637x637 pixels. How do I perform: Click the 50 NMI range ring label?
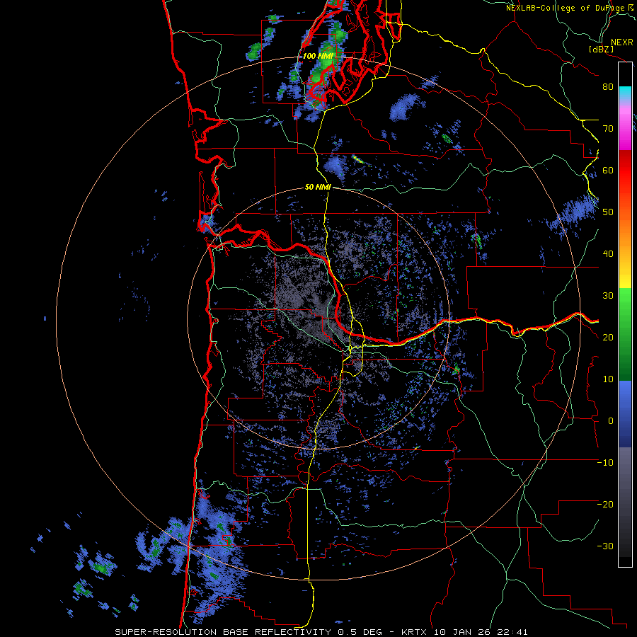pyautogui.click(x=318, y=187)
